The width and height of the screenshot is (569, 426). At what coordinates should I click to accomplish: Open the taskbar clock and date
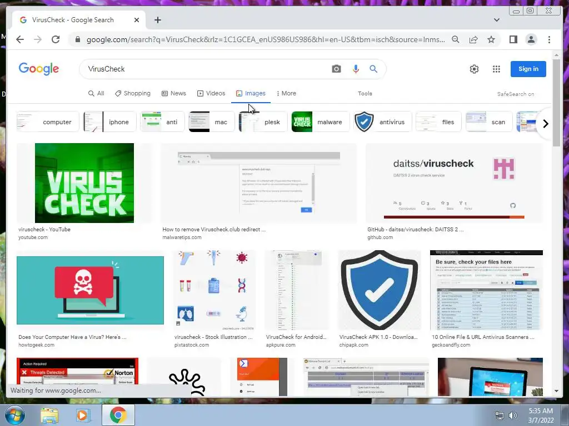pyautogui.click(x=541, y=415)
